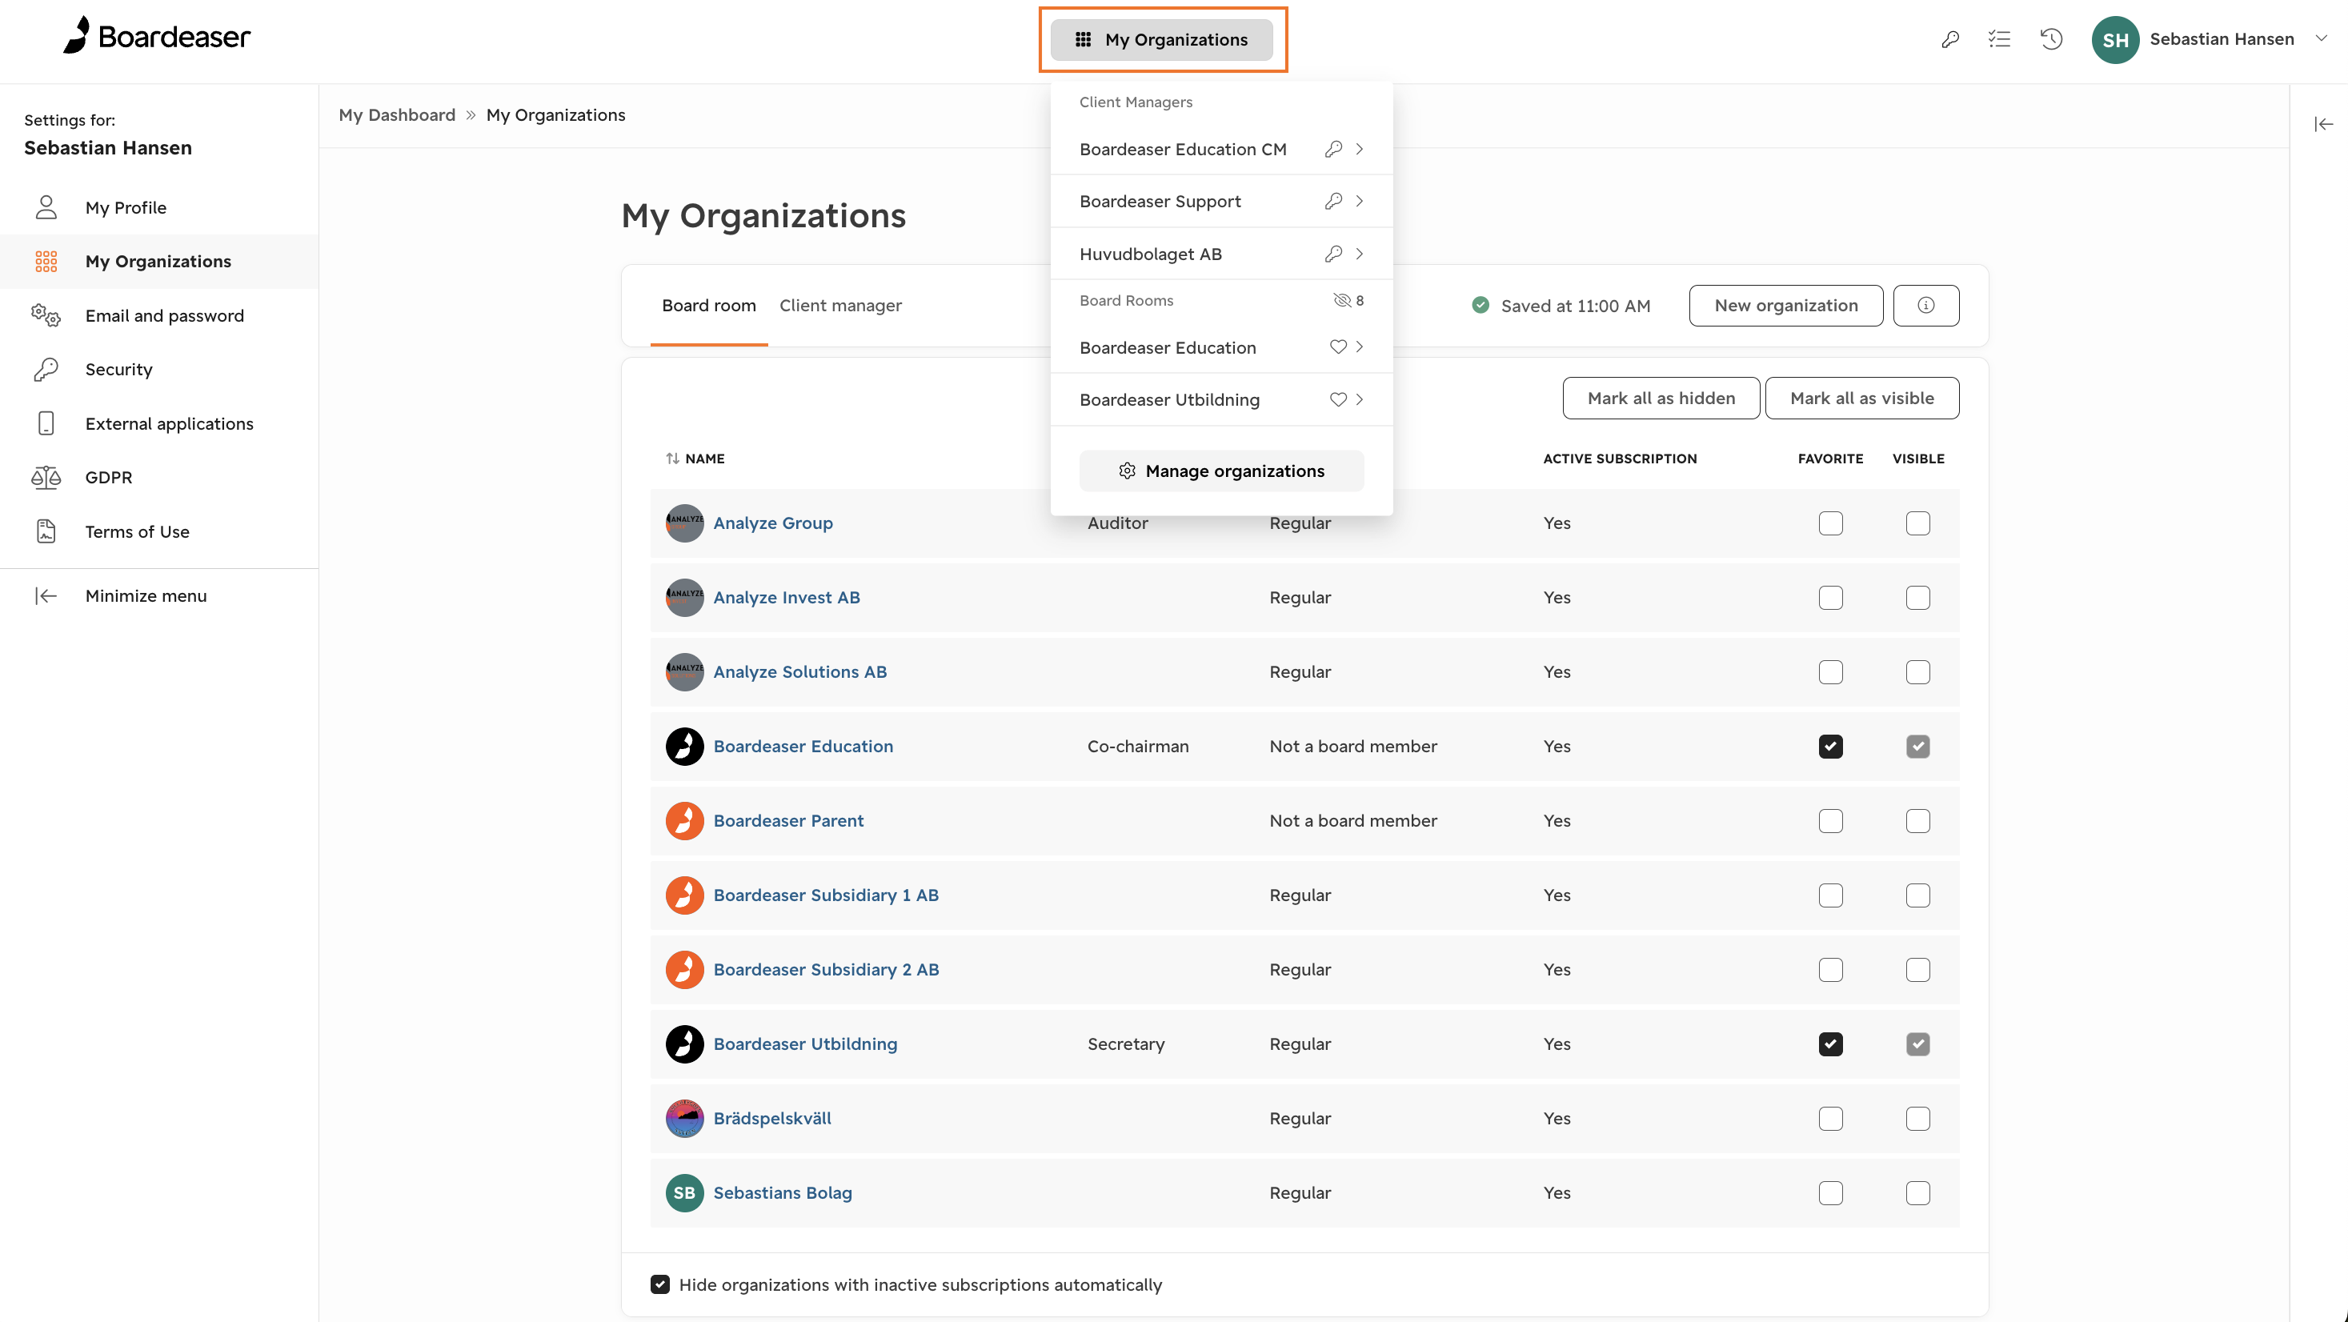Click the Security key icon in sidebar
Viewport: 2348px width, 1322px height.
[x=46, y=369]
